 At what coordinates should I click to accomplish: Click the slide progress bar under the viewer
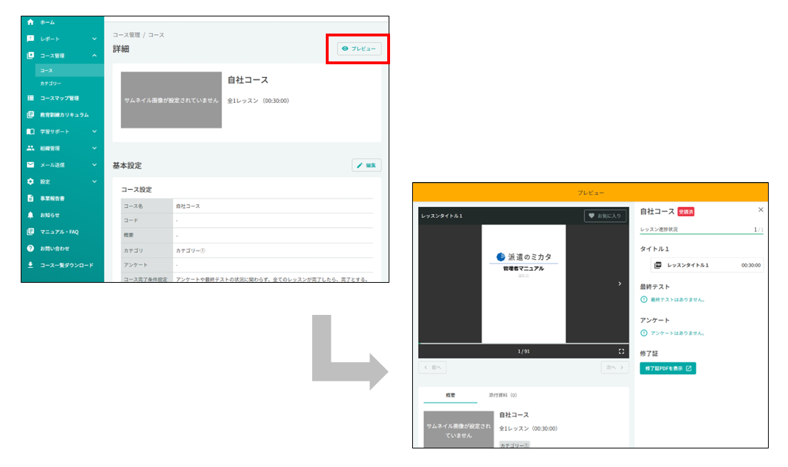524,343
